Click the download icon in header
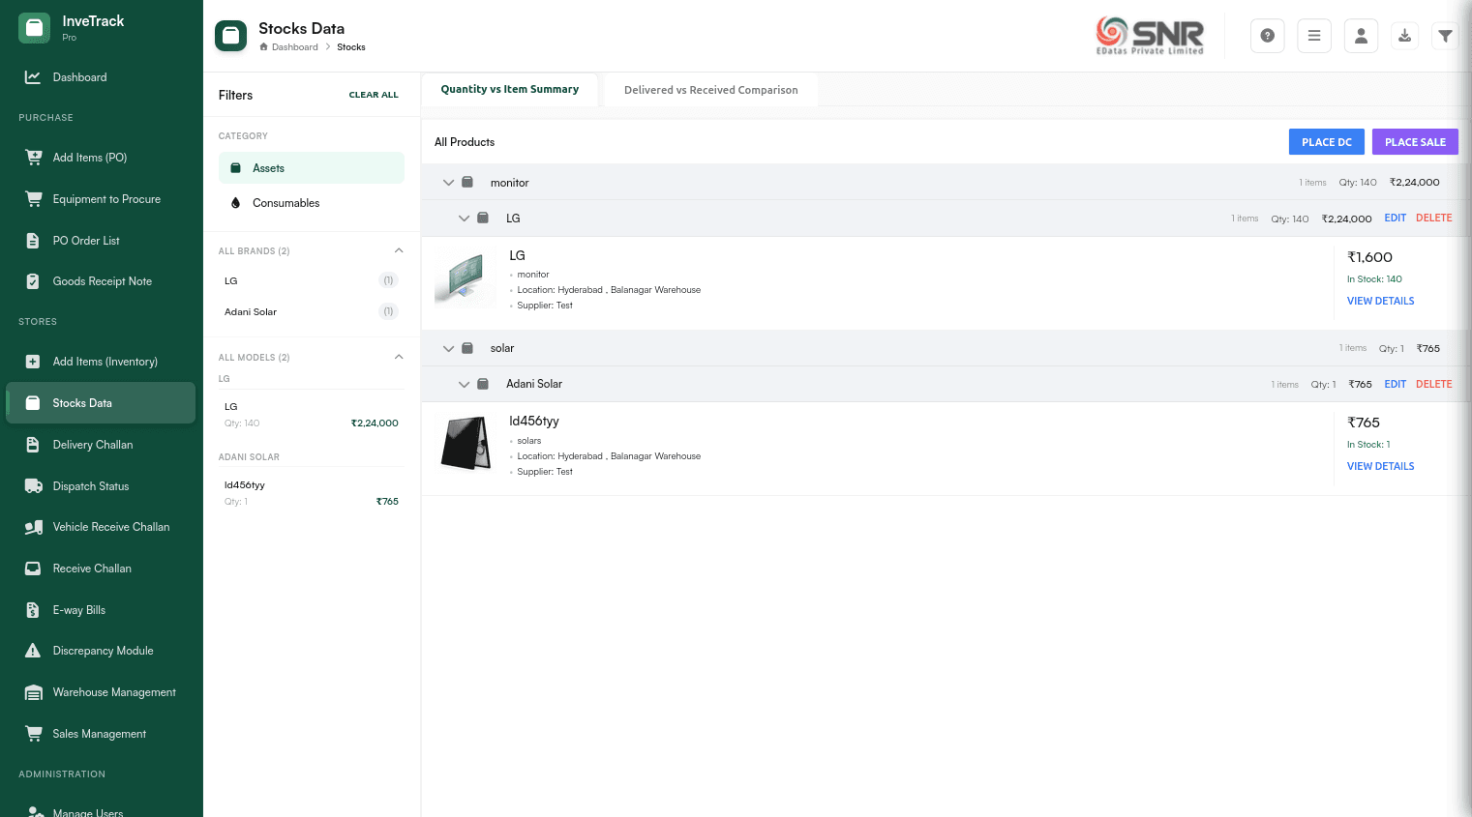 (1404, 36)
